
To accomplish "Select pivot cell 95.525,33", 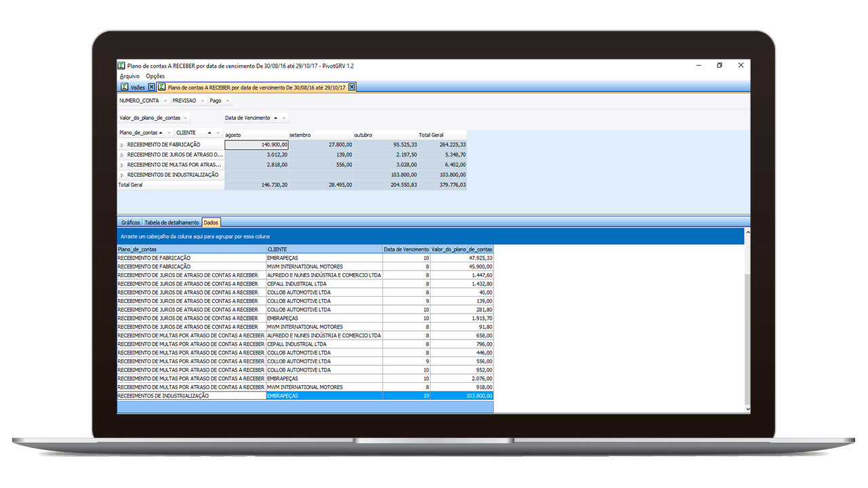I will (x=385, y=144).
